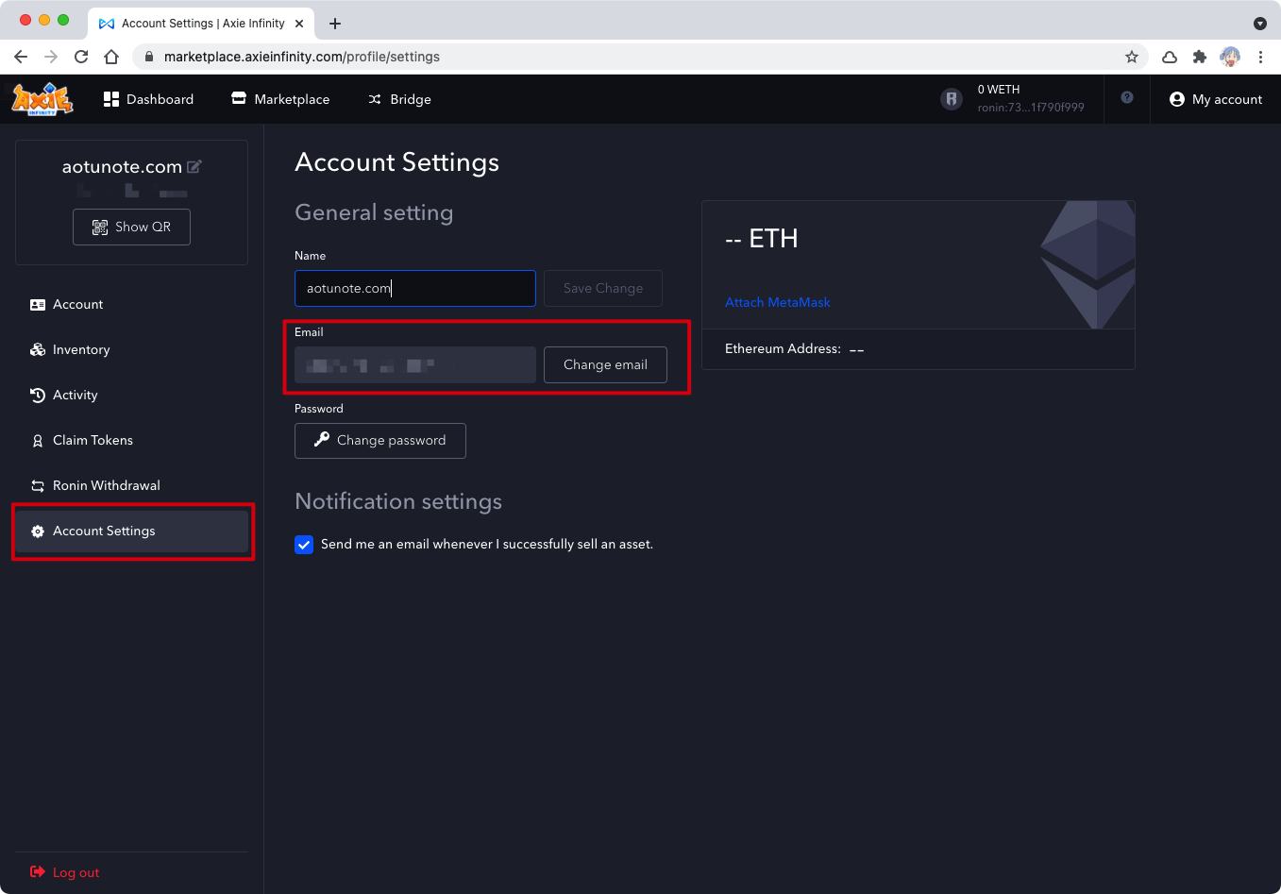This screenshot has height=894, width=1281.
Task: Select the Account Settings browser tab
Action: coord(201,23)
